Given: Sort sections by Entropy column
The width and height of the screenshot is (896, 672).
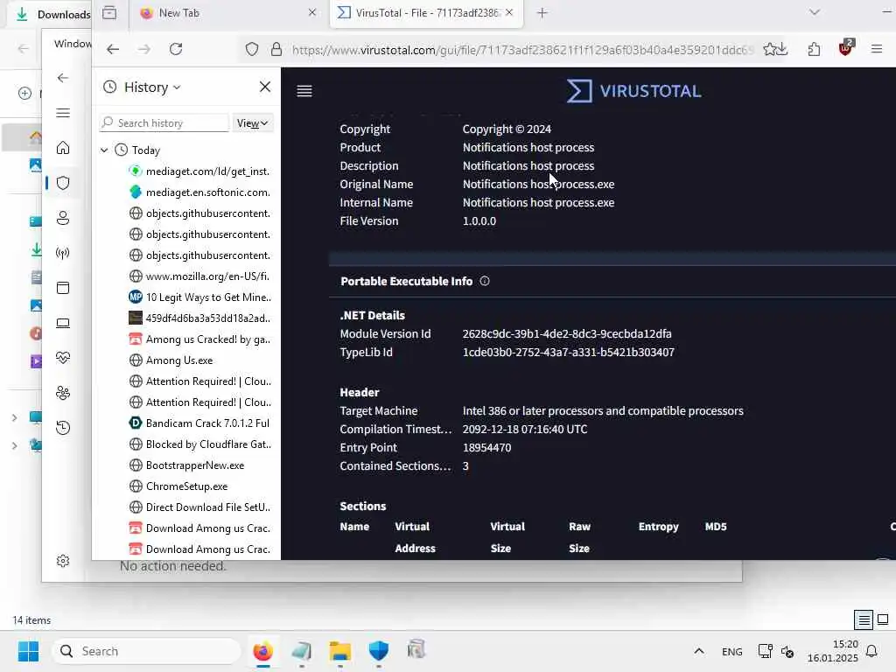Looking at the screenshot, I should tap(658, 527).
